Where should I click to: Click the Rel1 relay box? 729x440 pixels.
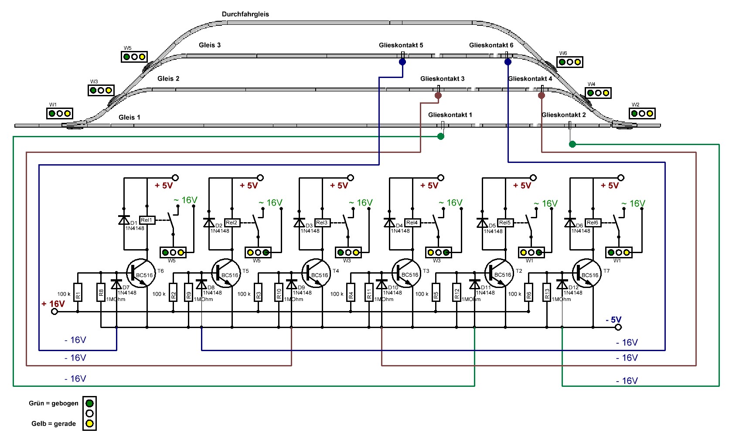[147, 220]
